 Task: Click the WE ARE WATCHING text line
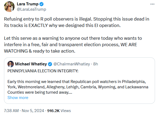tap(39, 51)
